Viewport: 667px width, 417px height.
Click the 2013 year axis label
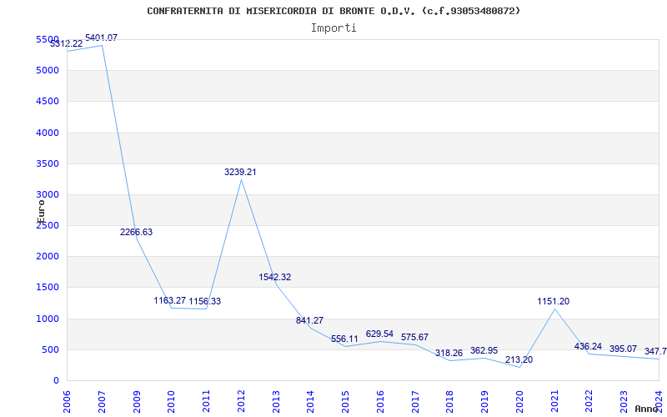(x=276, y=401)
